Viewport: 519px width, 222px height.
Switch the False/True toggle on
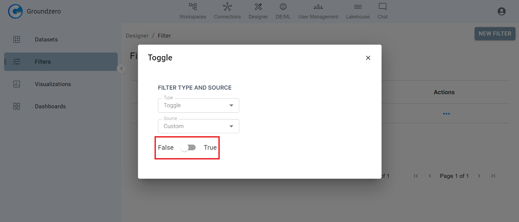tap(188, 148)
